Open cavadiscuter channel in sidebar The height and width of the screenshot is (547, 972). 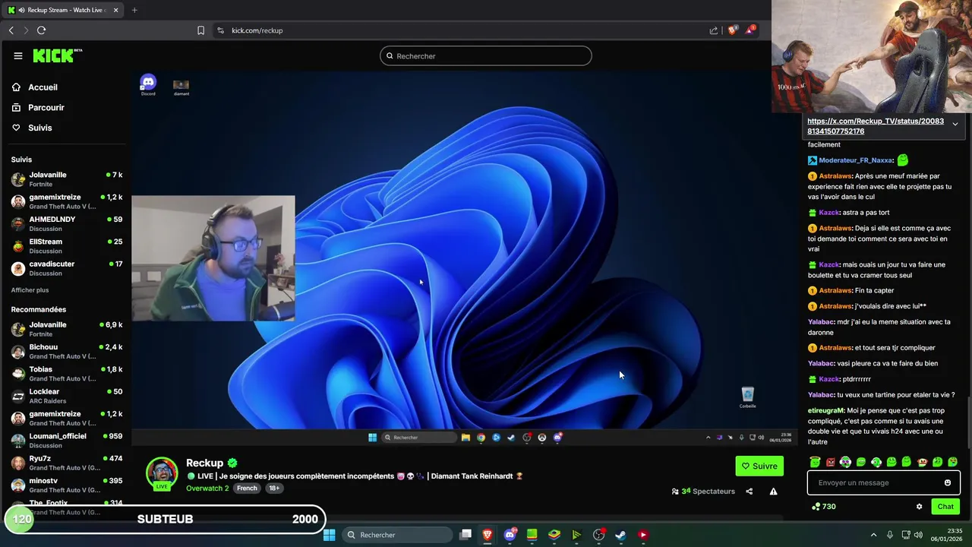[66, 268]
